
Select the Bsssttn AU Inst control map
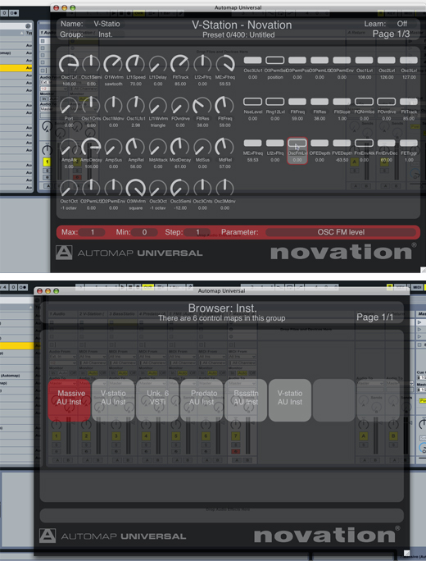[x=246, y=400]
